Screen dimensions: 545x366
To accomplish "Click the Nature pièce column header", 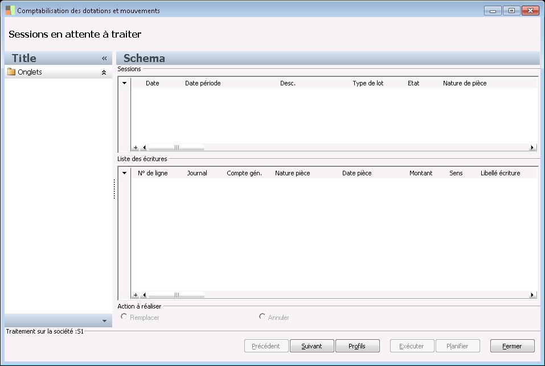I will [292, 173].
